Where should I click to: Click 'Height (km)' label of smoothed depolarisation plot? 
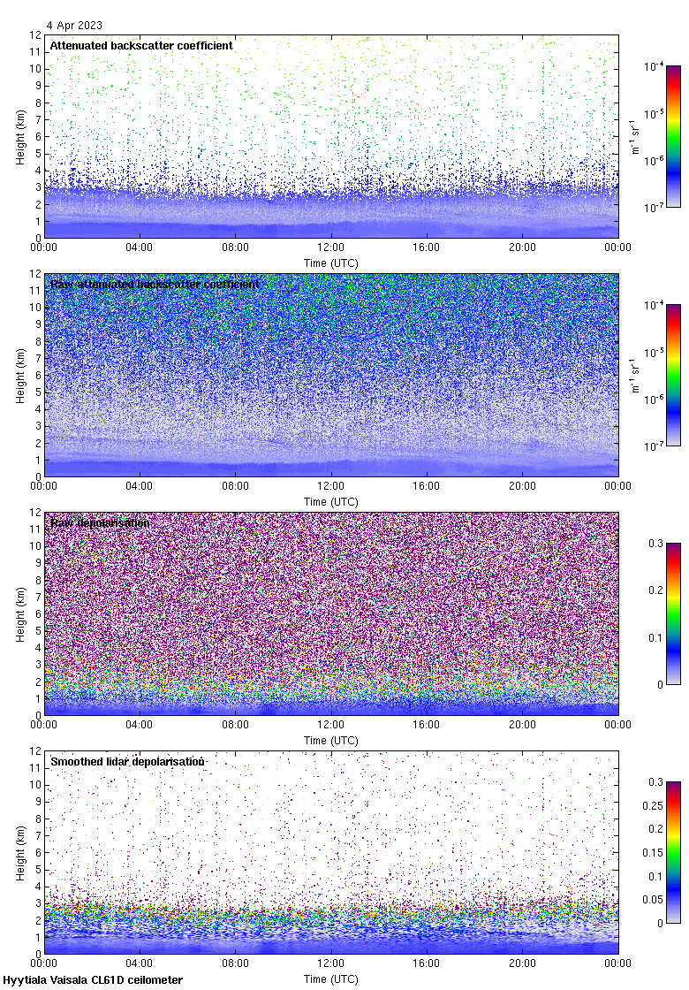click(21, 854)
